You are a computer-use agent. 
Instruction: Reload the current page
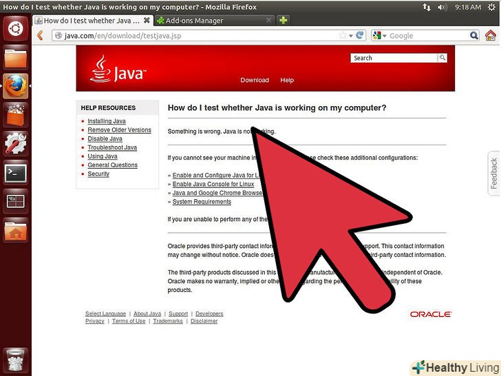pos(360,35)
